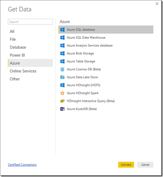Screen dimensions: 163x177
Task: Click the Azure HDInsight (HDFS) icon
Action: [62, 85]
